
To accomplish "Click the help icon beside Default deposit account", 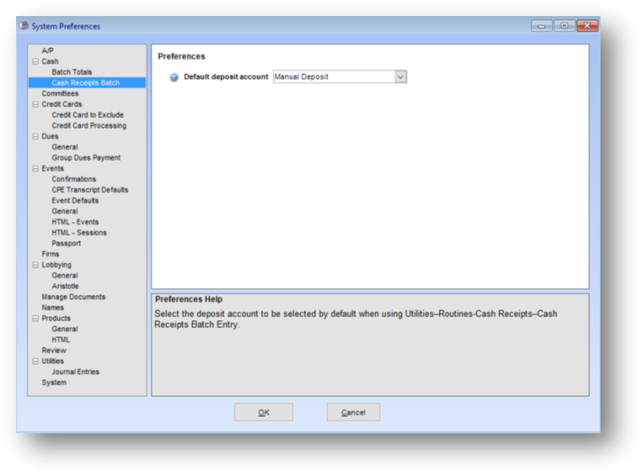I will pyautogui.click(x=174, y=77).
